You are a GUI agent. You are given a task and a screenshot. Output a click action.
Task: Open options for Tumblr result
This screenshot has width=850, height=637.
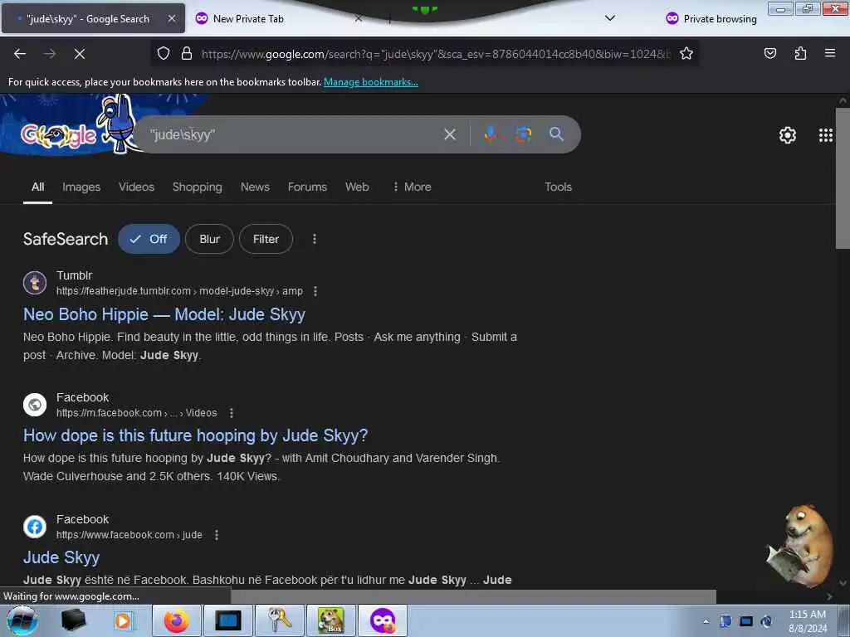click(x=315, y=291)
